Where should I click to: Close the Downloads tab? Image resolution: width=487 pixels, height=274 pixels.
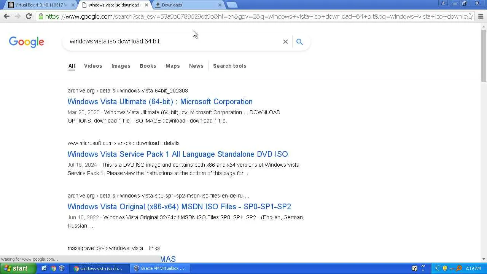coord(220,5)
